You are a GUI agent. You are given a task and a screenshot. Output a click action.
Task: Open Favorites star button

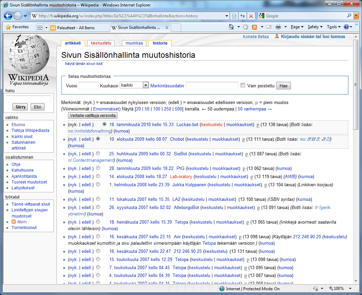17,27
